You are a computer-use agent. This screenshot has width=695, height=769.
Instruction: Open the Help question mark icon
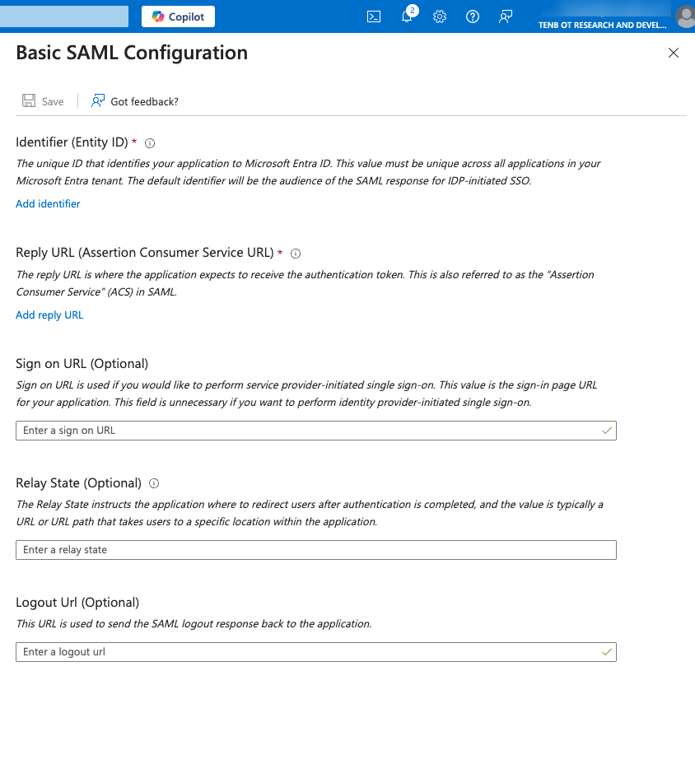(473, 16)
